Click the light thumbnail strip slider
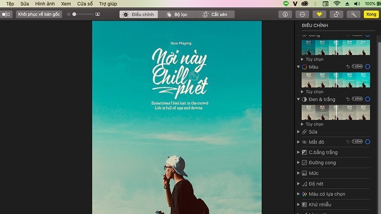The image size is (381, 214). [336, 48]
